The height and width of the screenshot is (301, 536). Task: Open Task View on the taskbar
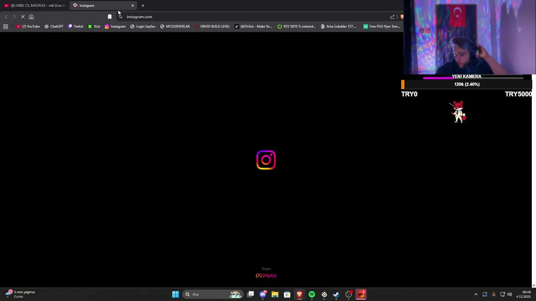click(x=250, y=294)
